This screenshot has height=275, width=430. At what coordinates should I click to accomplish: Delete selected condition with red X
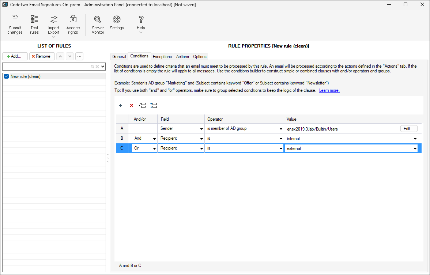132,105
